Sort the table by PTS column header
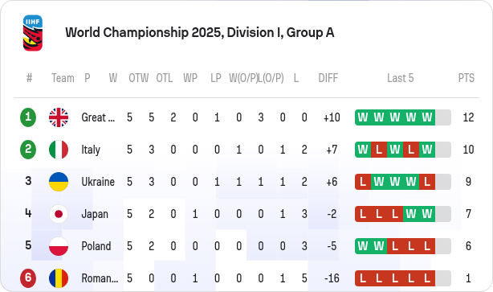 466,78
